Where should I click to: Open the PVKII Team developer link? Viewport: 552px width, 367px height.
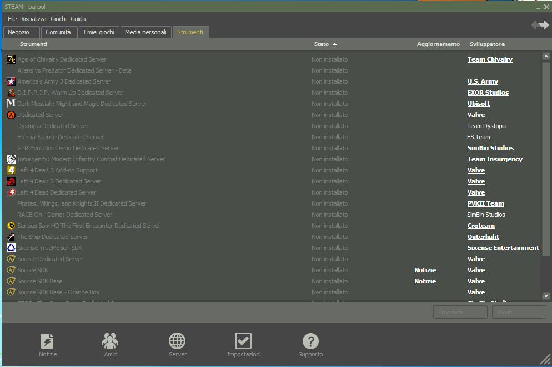[485, 203]
